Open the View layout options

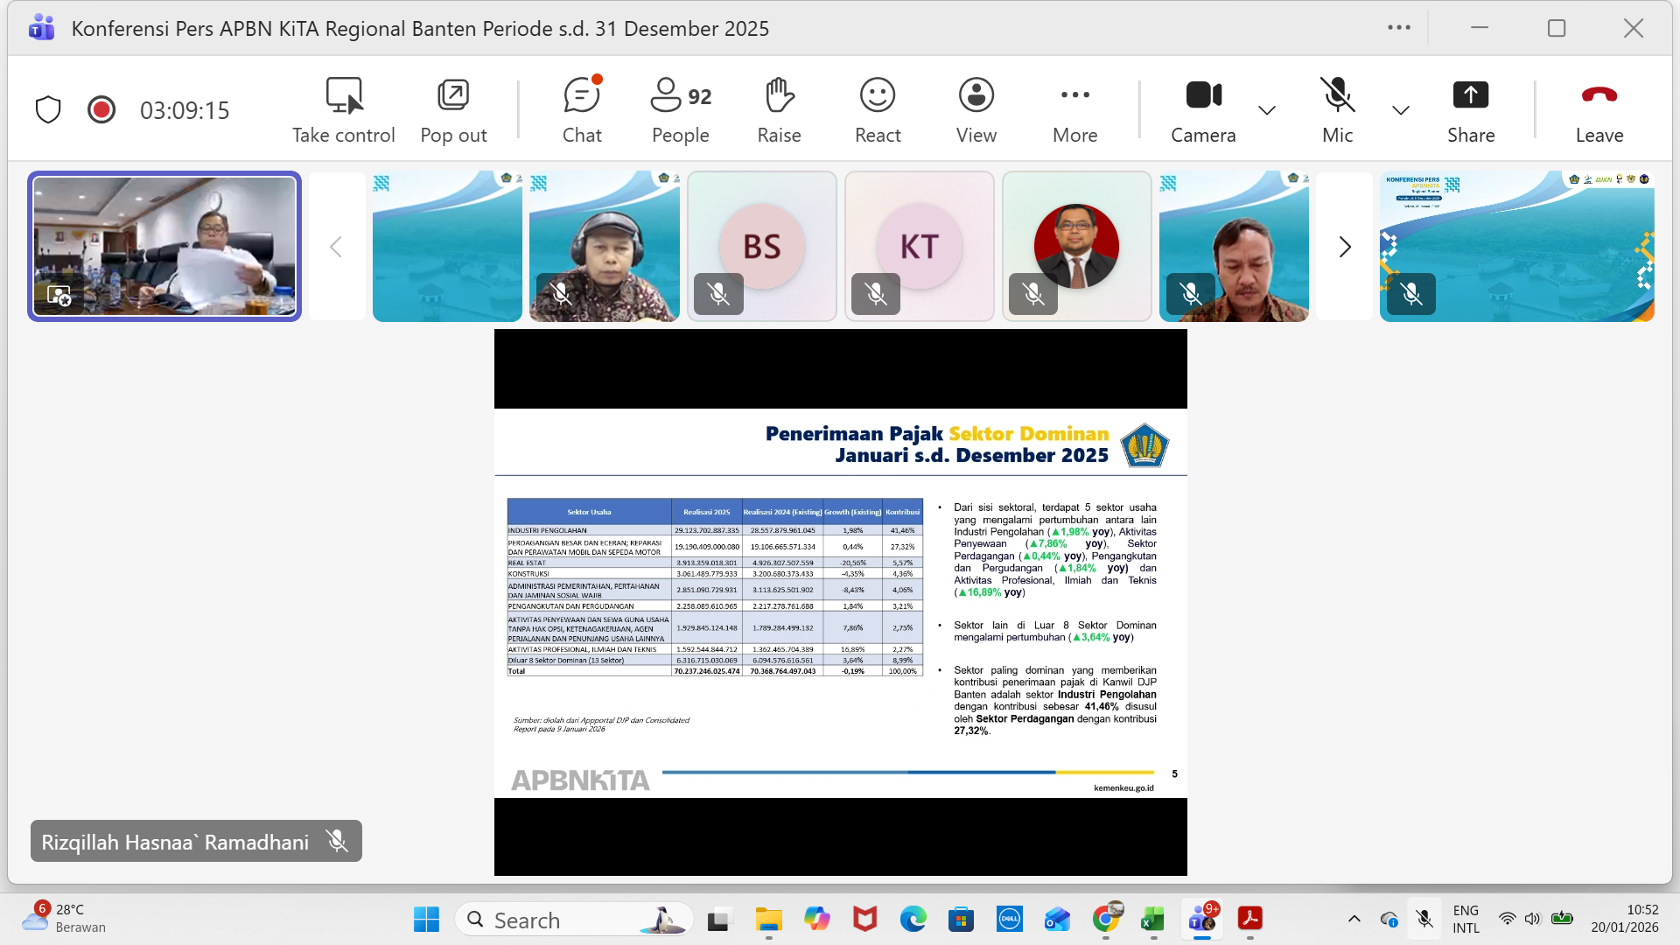point(976,110)
